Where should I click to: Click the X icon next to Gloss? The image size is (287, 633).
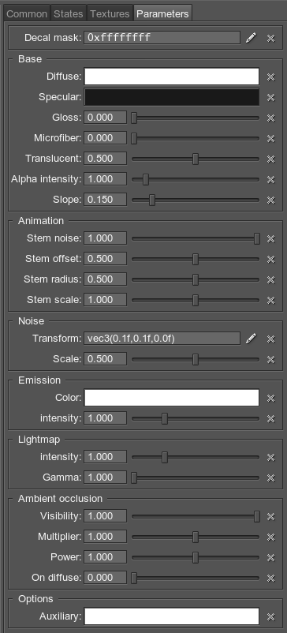click(x=271, y=118)
